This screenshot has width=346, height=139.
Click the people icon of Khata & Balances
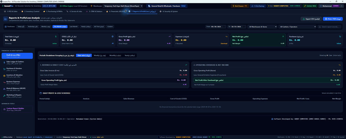pos(4,89)
